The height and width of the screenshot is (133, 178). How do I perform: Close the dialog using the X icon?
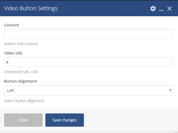coord(169,9)
